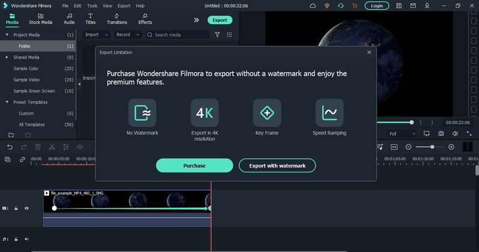This screenshot has height=252, width=479.
Task: Open the File menu
Action: point(65,6)
